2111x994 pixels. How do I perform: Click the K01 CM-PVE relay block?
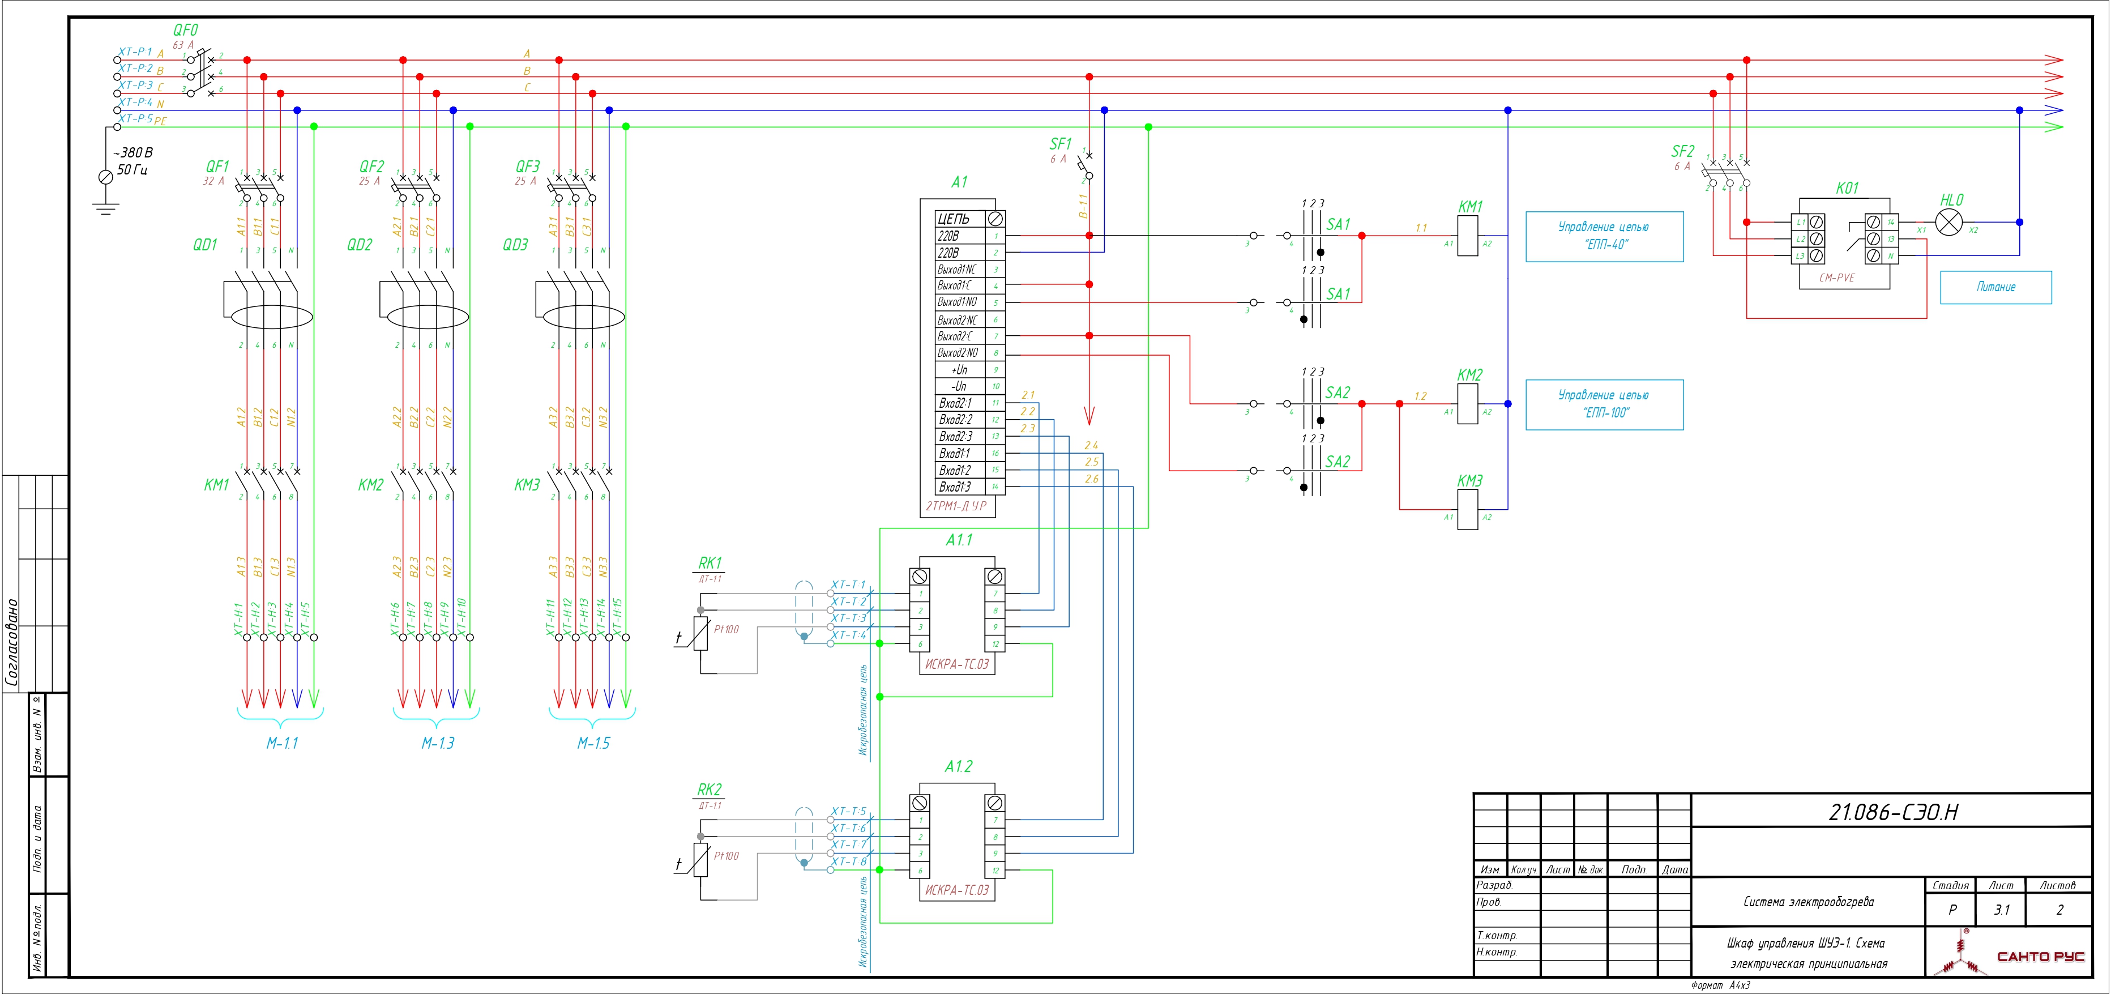point(1844,242)
